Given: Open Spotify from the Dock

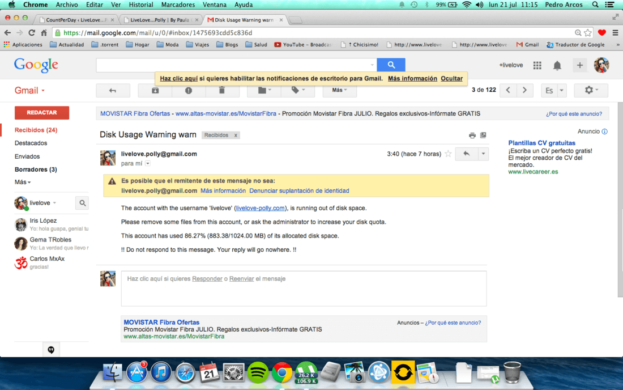Looking at the screenshot, I should [258, 373].
